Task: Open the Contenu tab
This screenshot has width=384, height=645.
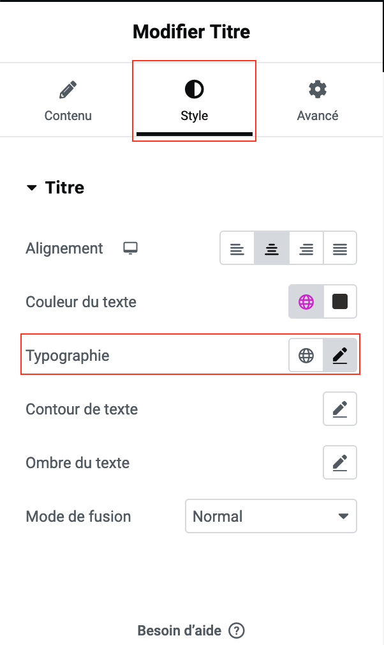Action: (x=68, y=100)
